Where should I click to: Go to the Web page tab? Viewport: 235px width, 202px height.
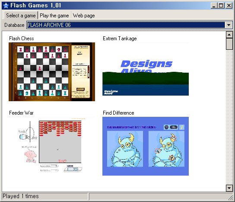point(84,16)
